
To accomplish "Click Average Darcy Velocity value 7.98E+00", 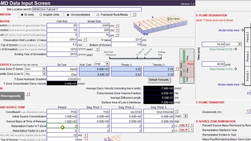I will pos(158,88).
